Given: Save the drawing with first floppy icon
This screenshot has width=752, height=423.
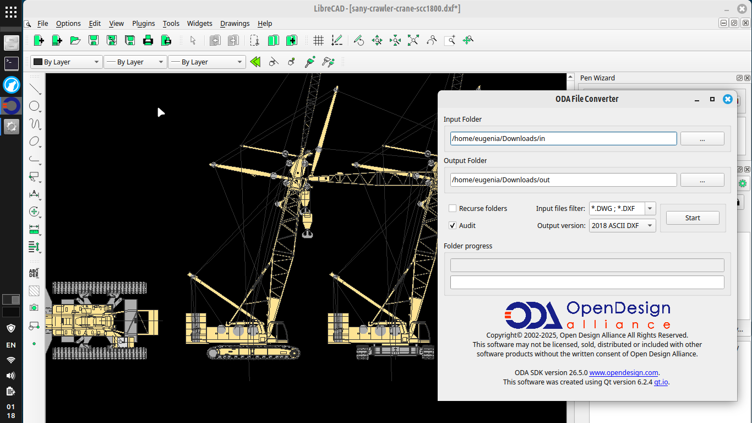Looking at the screenshot, I should tap(94, 40).
